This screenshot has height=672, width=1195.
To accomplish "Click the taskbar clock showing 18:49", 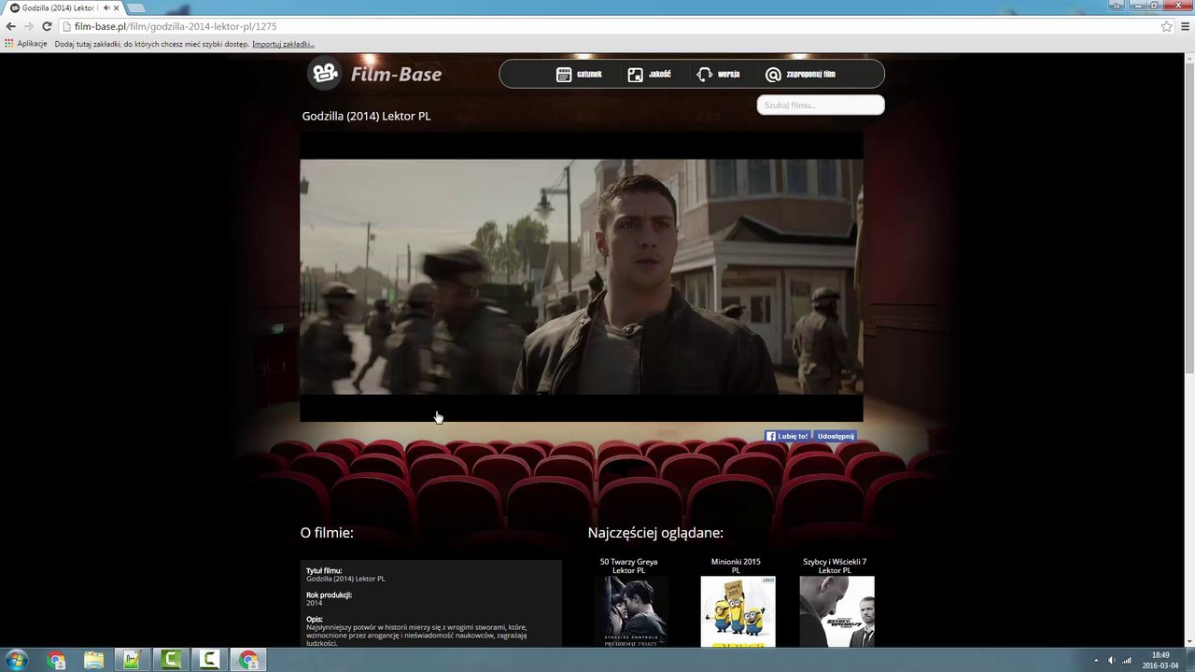I will [x=1160, y=660].
